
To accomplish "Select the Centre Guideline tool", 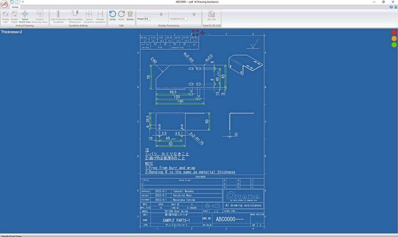I will point(89,17).
